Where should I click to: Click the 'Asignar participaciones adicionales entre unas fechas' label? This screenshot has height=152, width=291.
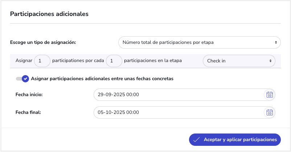103,79
